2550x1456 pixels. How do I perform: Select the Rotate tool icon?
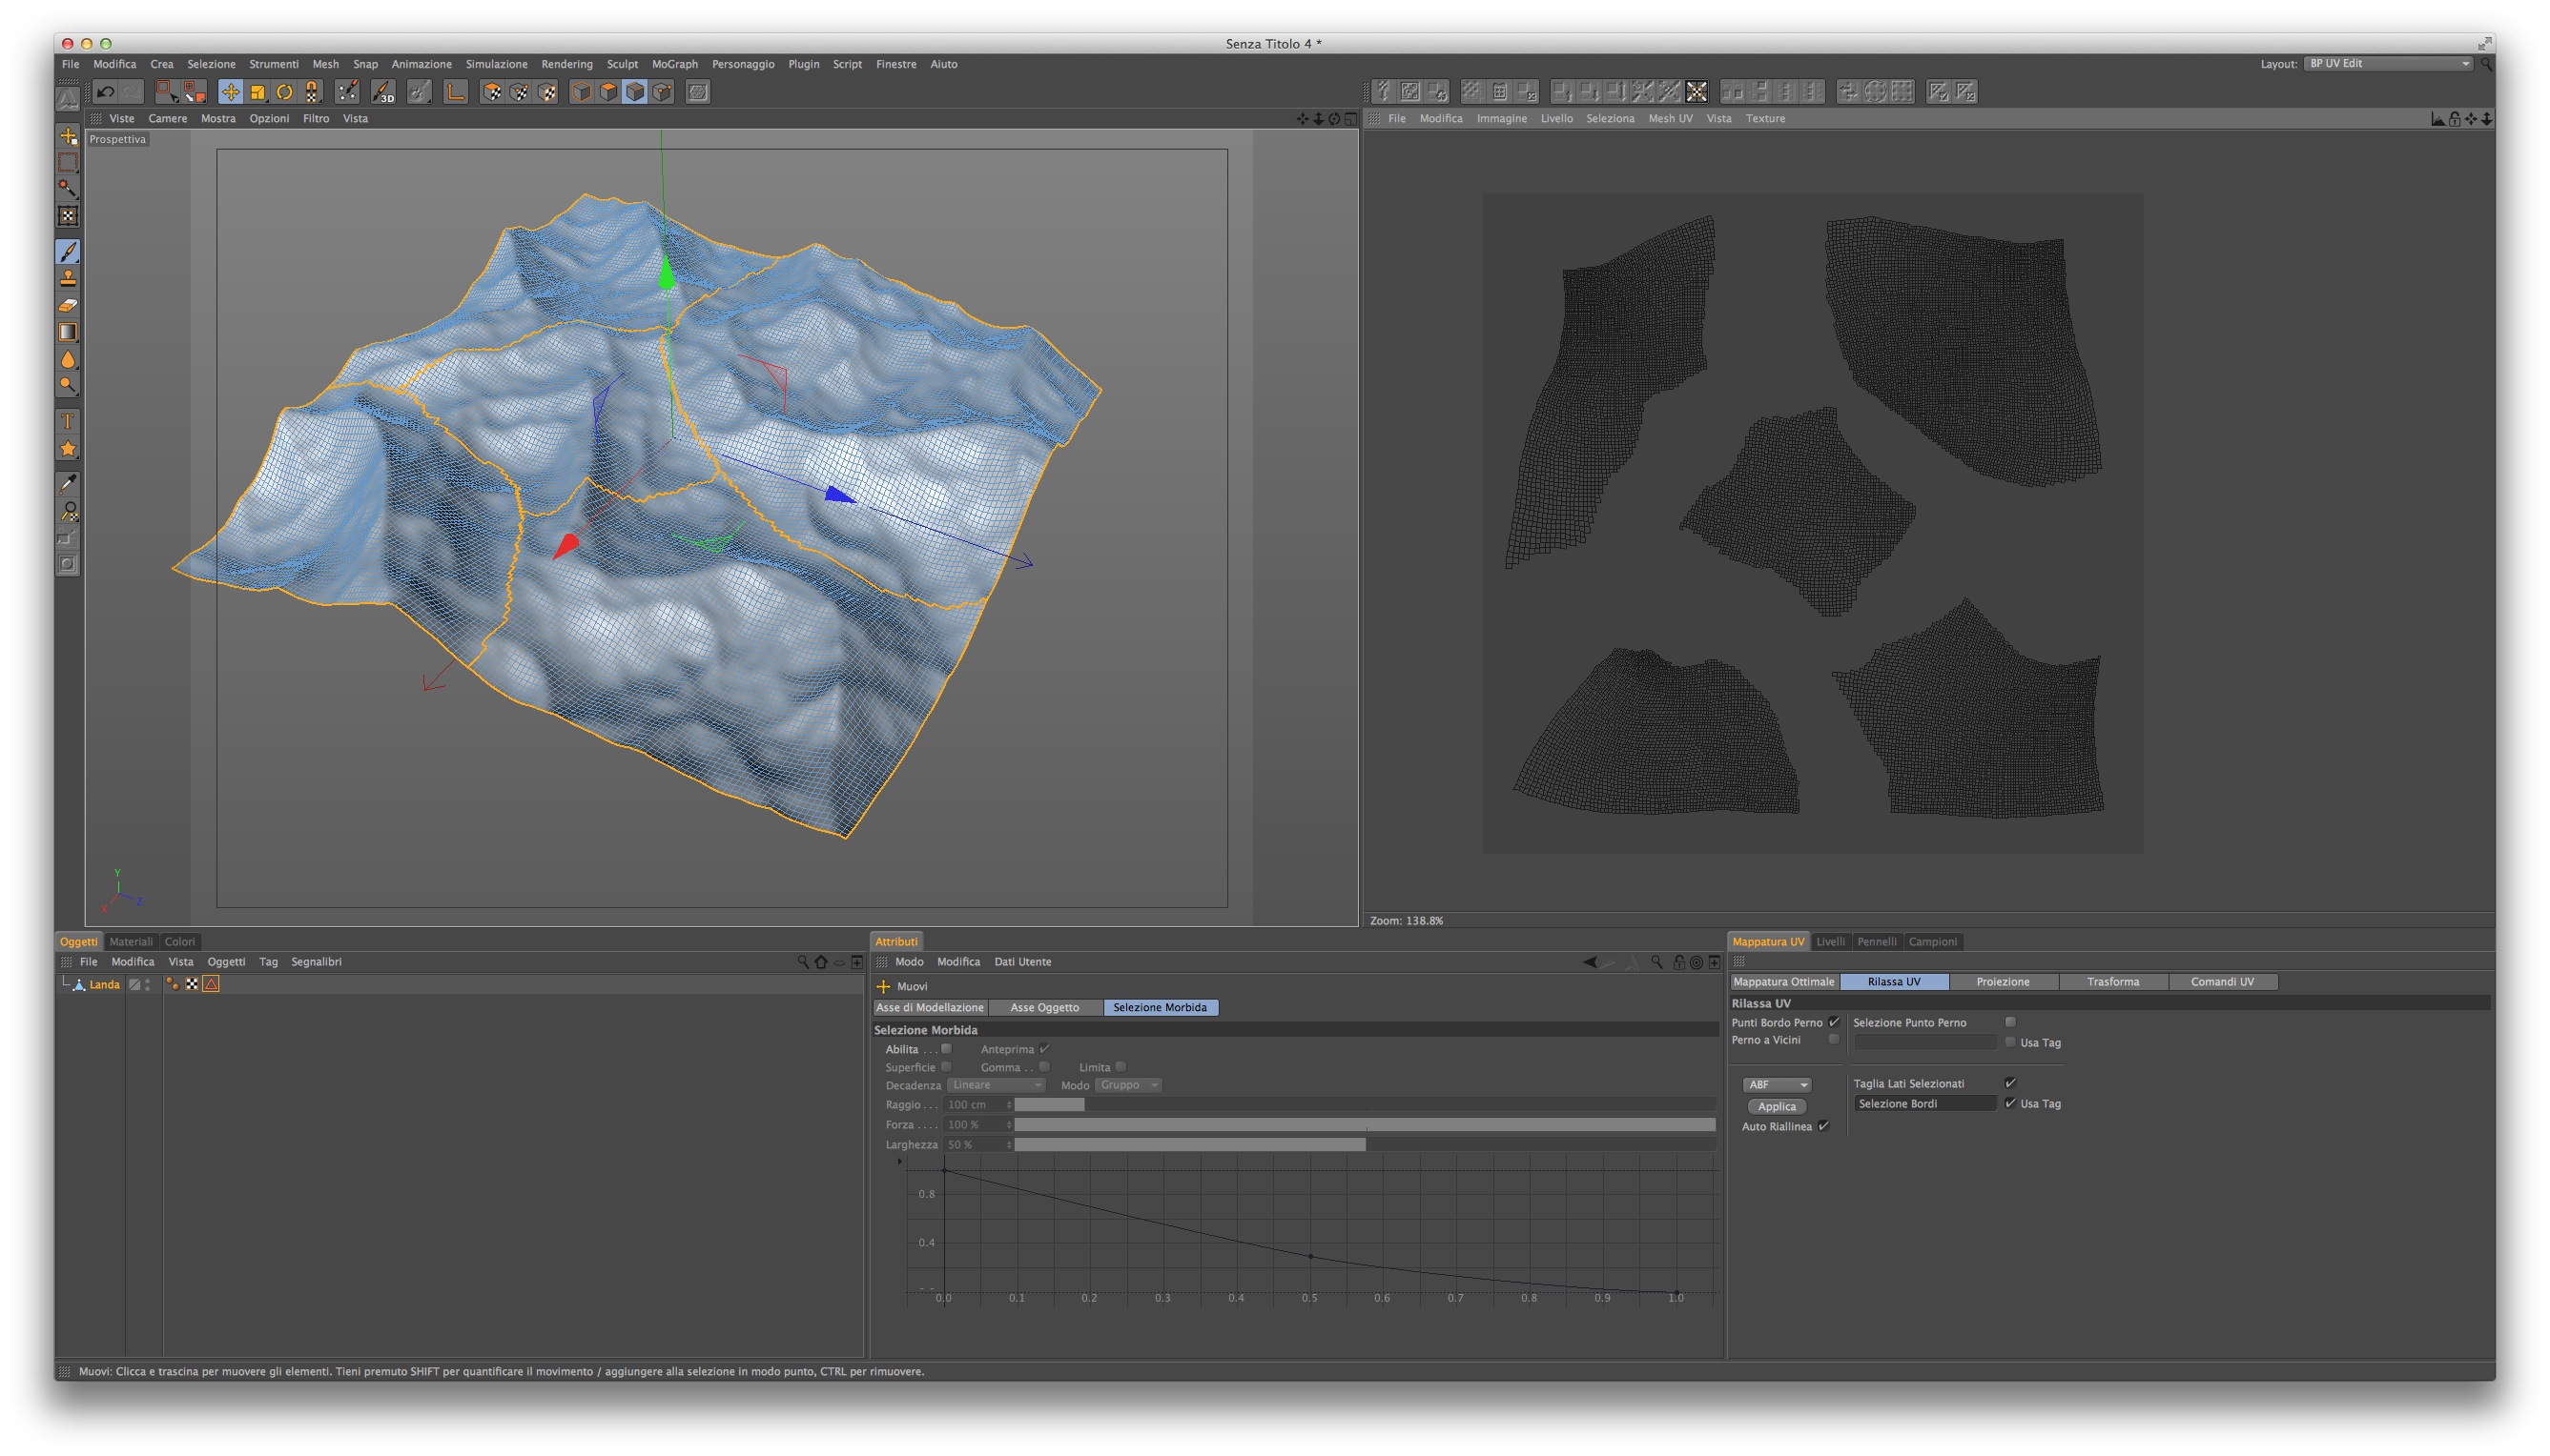(285, 92)
